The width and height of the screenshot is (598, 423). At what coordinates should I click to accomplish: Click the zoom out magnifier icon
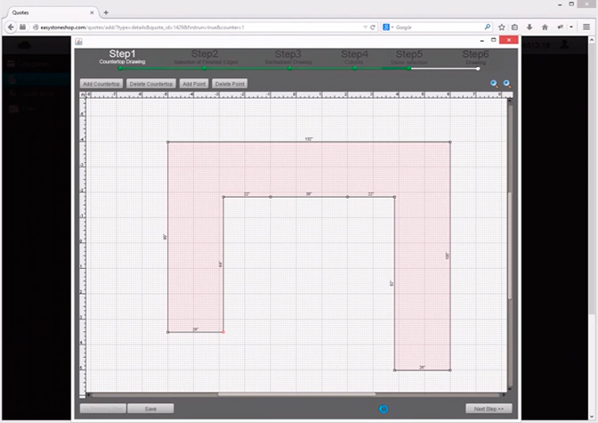(x=506, y=84)
